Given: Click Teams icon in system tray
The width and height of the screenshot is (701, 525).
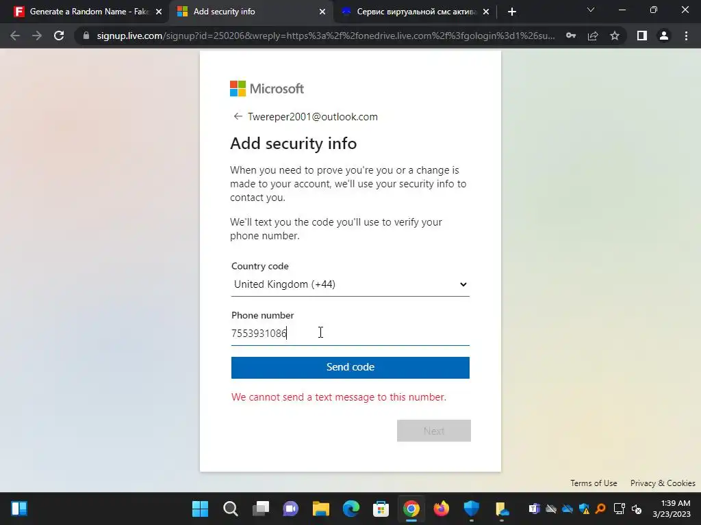Looking at the screenshot, I should click(x=534, y=509).
